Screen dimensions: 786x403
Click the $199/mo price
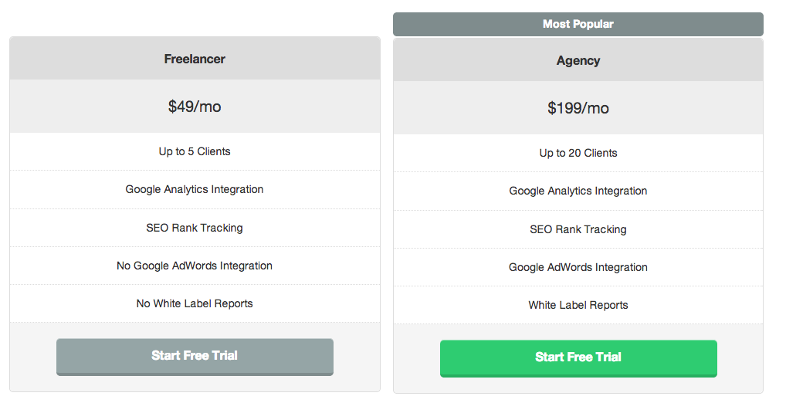coord(578,108)
